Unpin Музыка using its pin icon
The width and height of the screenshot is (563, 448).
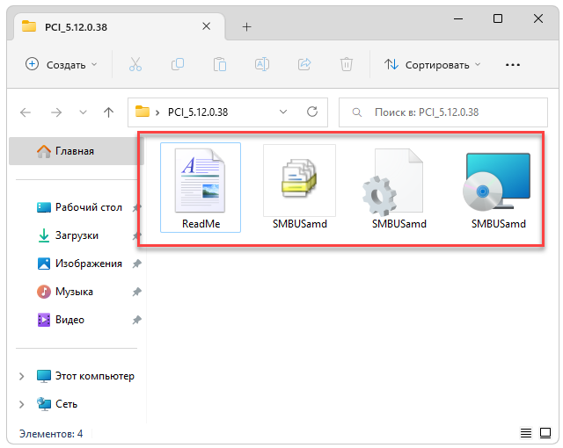click(x=137, y=293)
